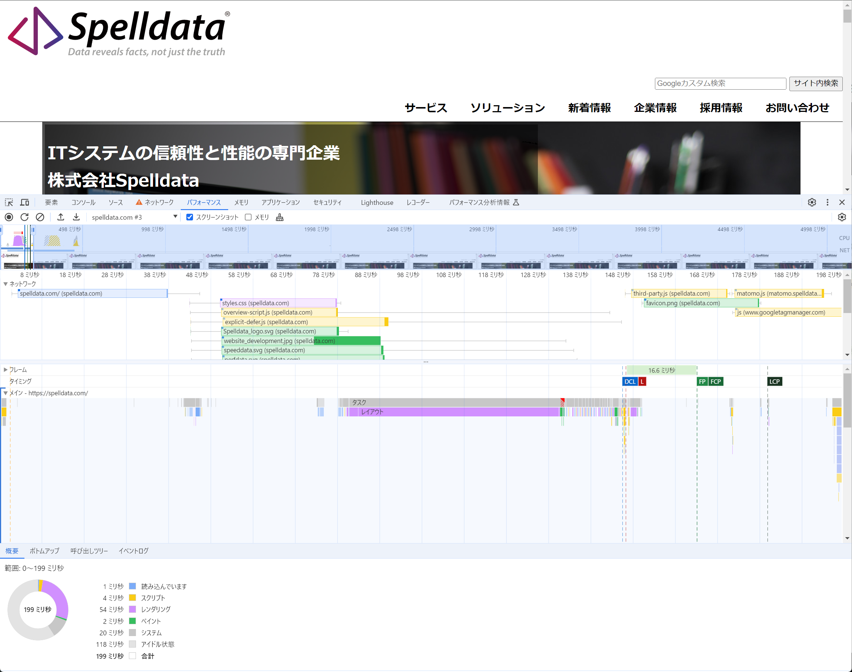Open the 要素 tab
This screenshot has width=852, height=672.
[51, 202]
